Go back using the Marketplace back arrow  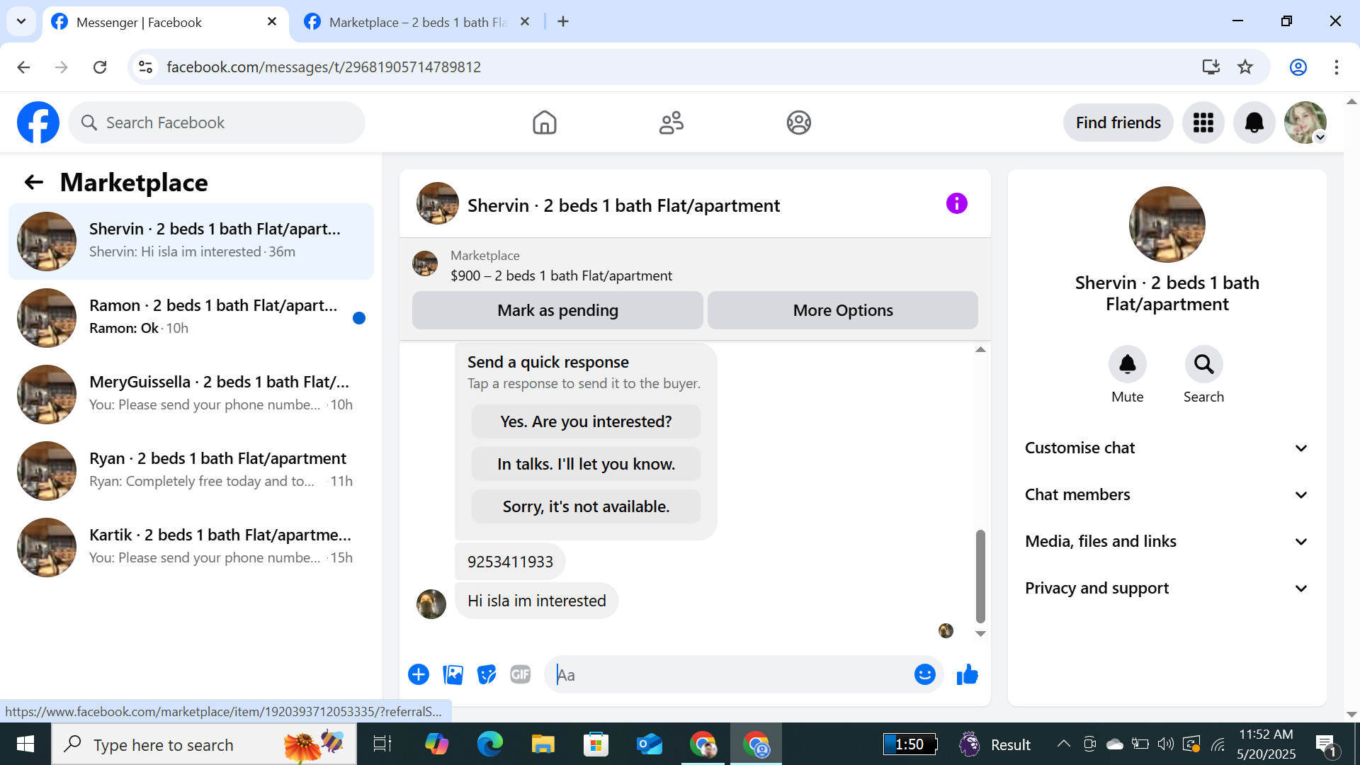[x=34, y=183]
